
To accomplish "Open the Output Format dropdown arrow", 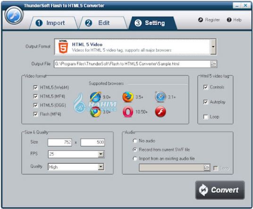I will tap(213, 47).
